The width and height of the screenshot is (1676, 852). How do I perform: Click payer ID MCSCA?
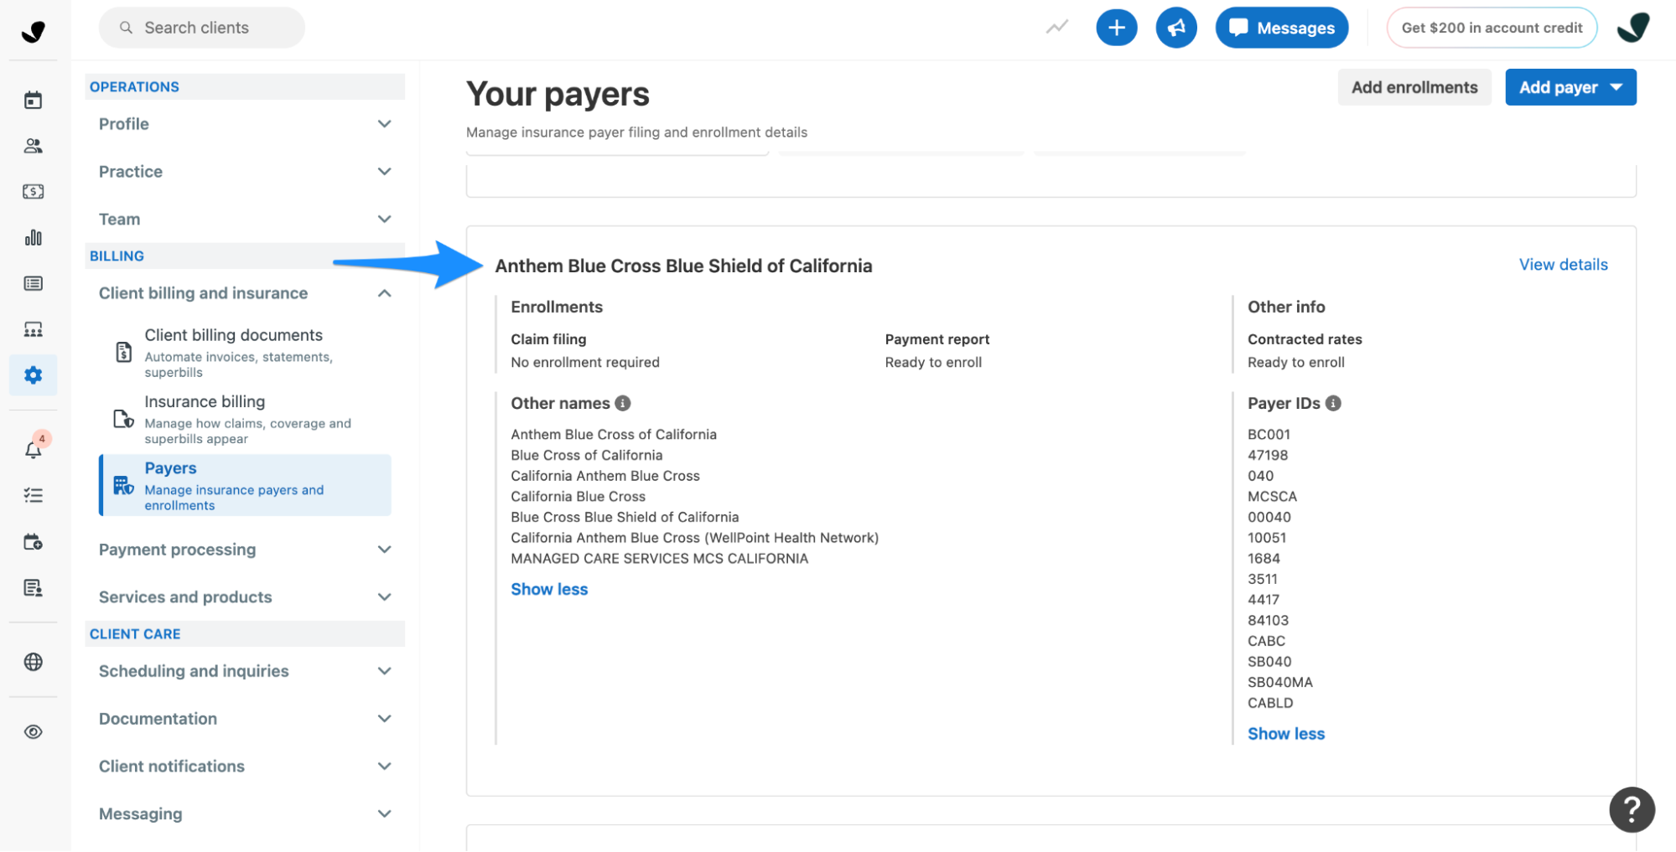coord(1272,497)
